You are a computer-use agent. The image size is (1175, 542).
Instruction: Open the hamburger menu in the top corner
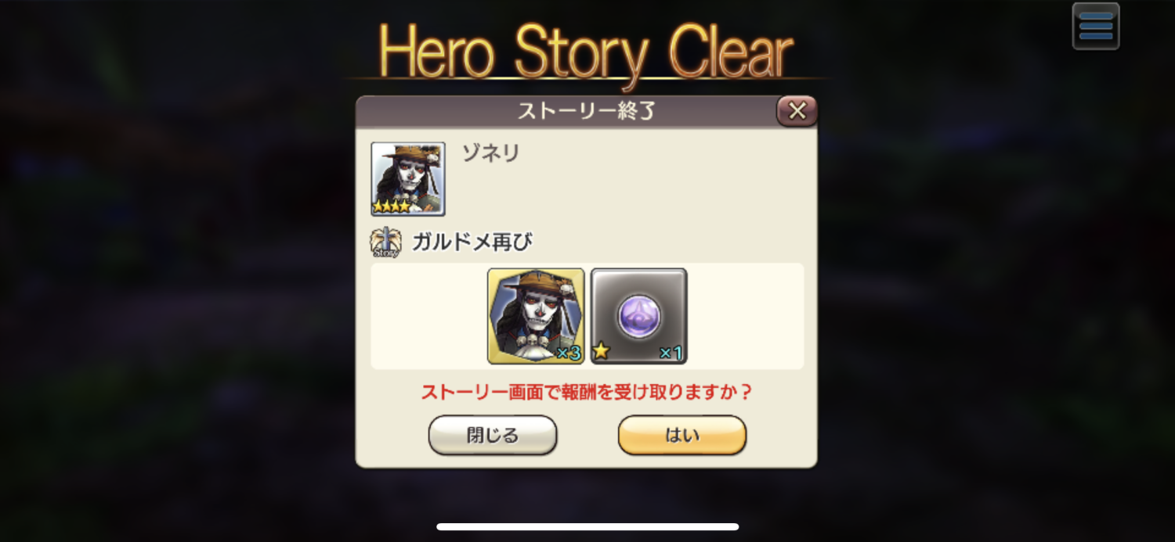(1096, 27)
